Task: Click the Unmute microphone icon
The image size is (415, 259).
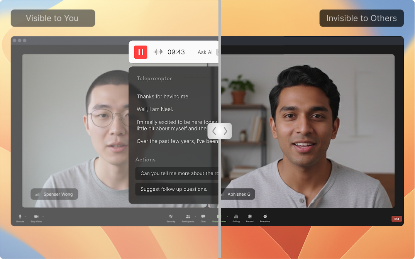Action: point(20,217)
